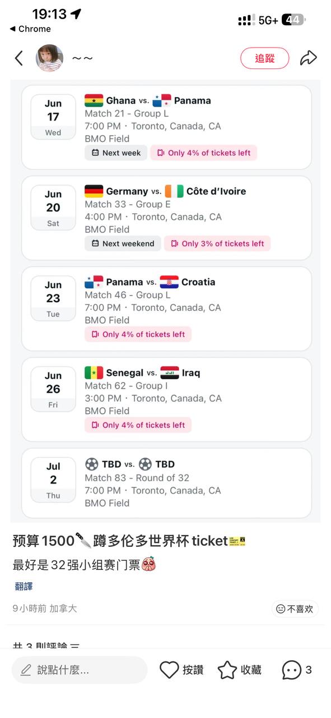Screen dimensions: 331x718
Task: Tap 'Only 3% of tickets left' badge
Action: pos(217,243)
